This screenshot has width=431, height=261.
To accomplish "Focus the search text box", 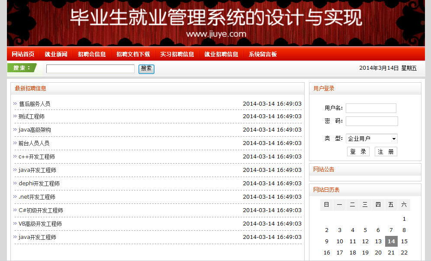I will click(90, 69).
